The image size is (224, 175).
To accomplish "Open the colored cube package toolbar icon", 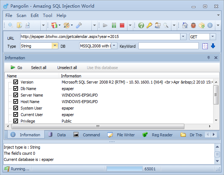I will 54,25.
